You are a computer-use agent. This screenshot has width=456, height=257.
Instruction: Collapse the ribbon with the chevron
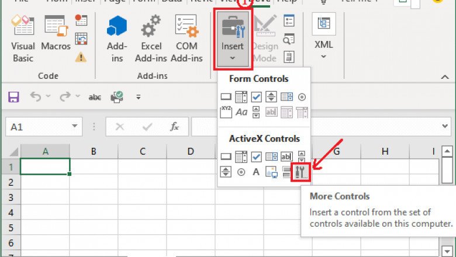click(445, 77)
